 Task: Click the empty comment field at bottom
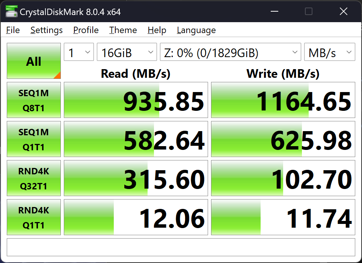pyautogui.click(x=181, y=247)
